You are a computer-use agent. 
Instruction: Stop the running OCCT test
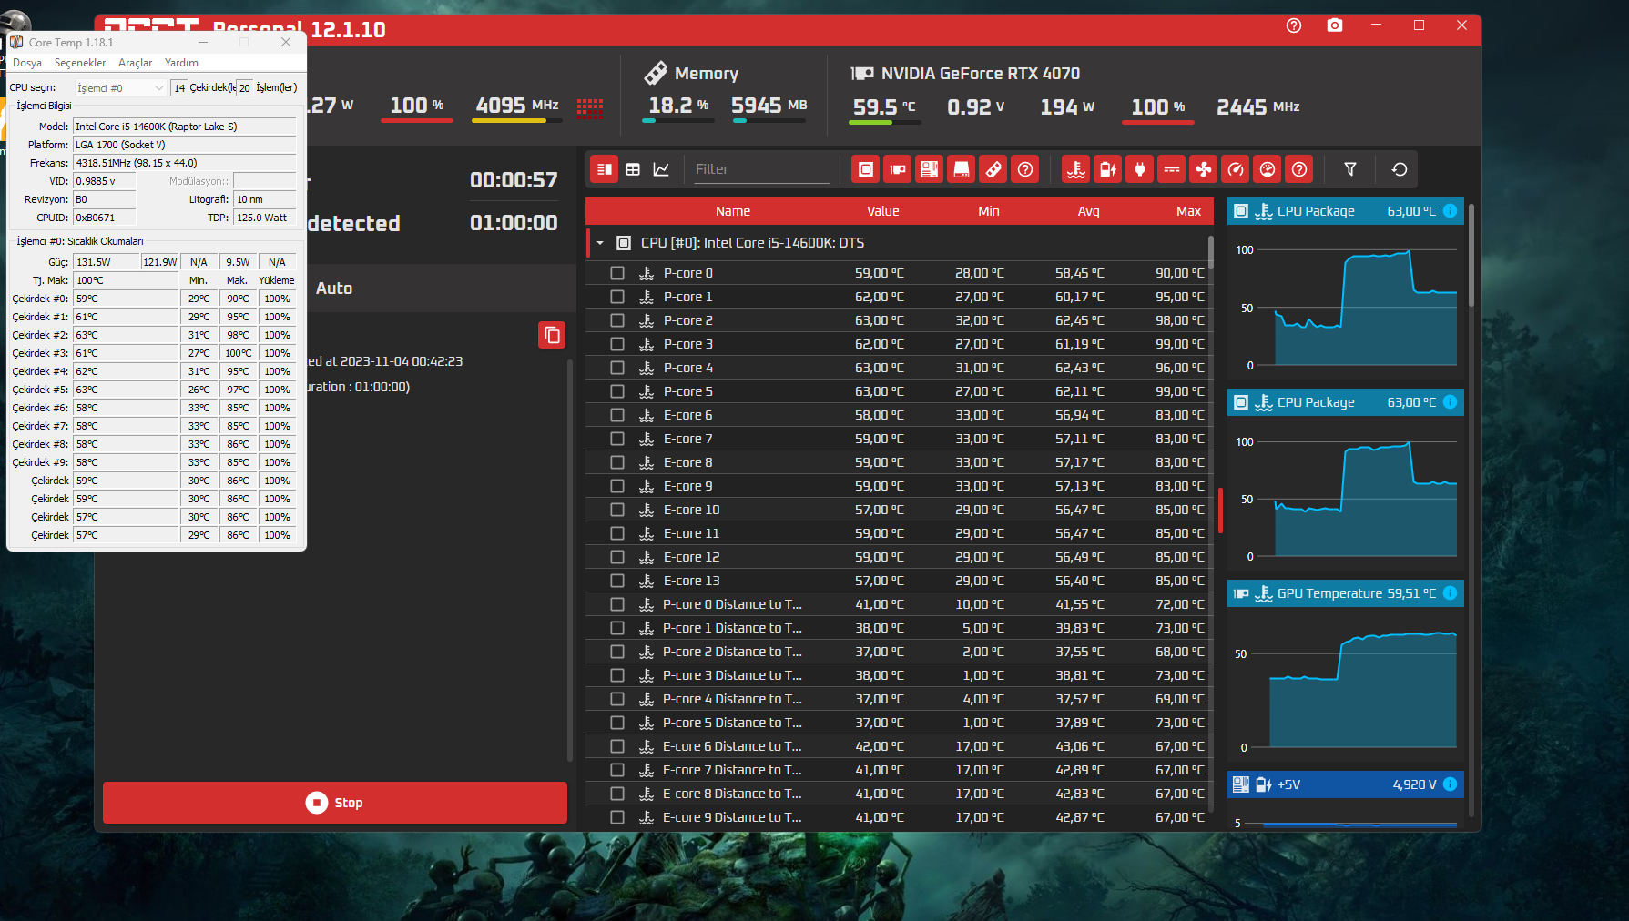(335, 803)
